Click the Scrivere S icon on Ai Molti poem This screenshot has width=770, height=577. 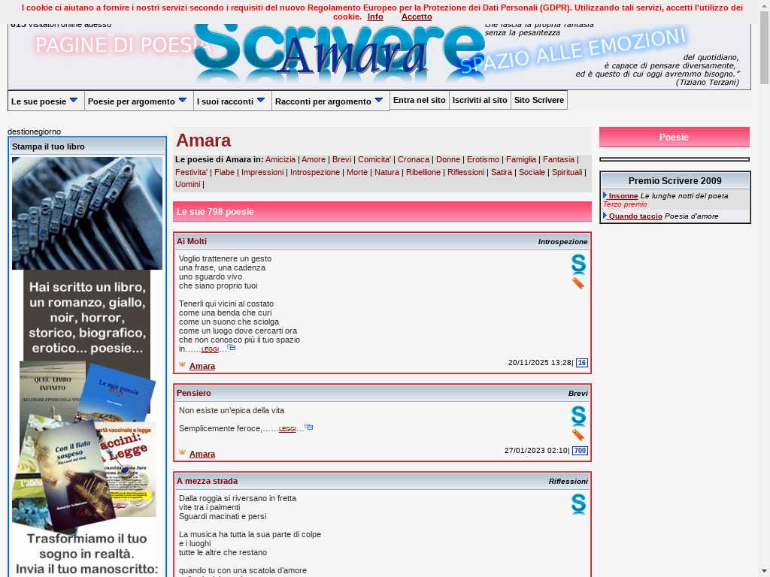(577, 264)
